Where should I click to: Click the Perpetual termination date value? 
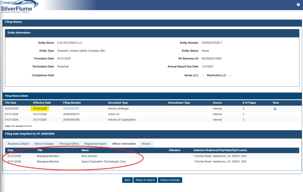63,67
